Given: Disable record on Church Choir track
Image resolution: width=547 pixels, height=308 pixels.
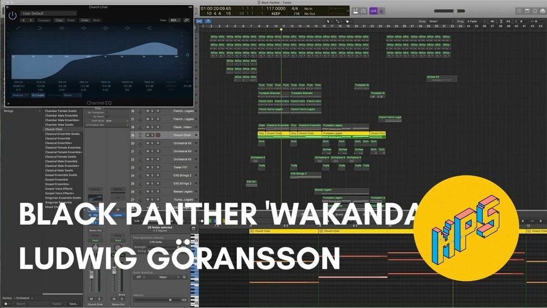Looking at the screenshot, I should [158, 135].
